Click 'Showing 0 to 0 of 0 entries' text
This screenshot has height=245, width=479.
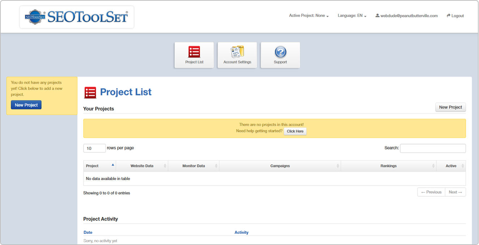pos(107,193)
